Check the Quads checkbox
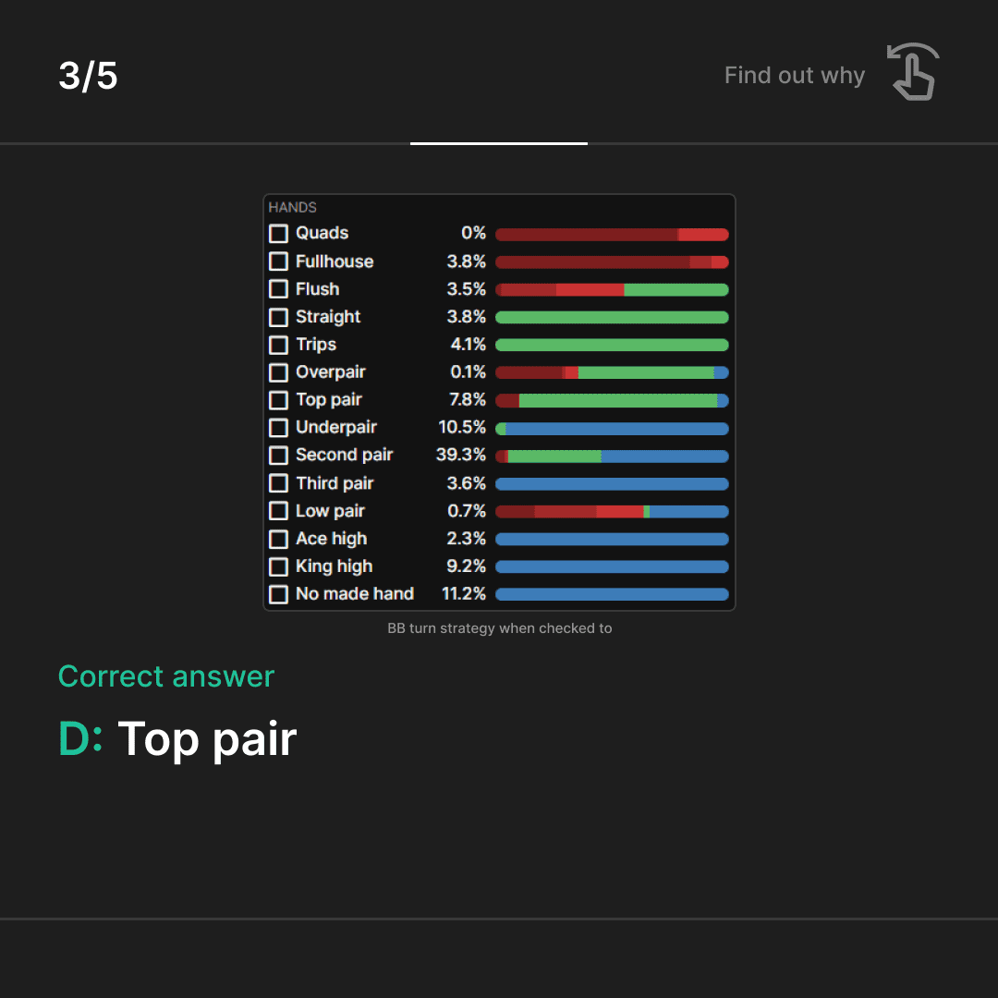Screen dimensions: 998x998 (278, 234)
